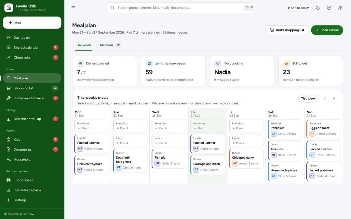Screen dimensions: 351x219
Task: Click the Home maintenance wrench icon
Action: point(9,98)
